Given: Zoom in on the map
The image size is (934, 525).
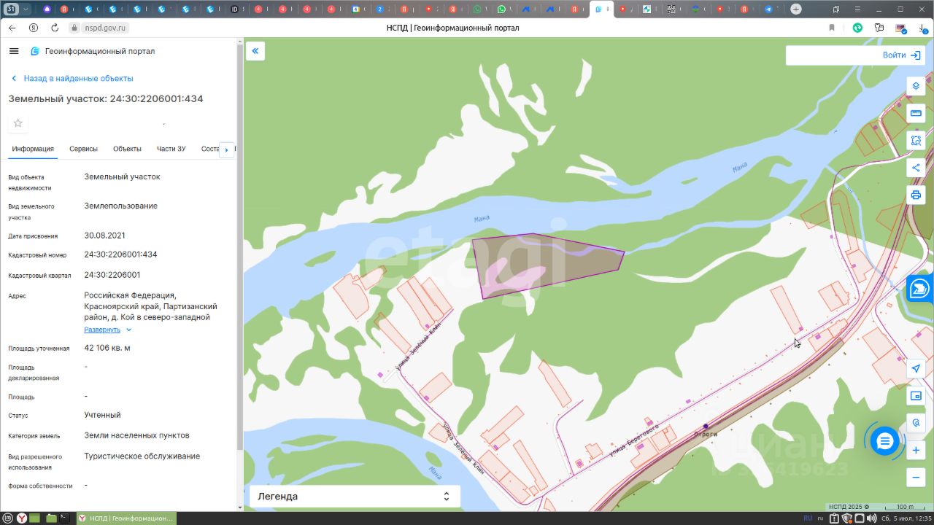Looking at the screenshot, I should click(x=916, y=451).
